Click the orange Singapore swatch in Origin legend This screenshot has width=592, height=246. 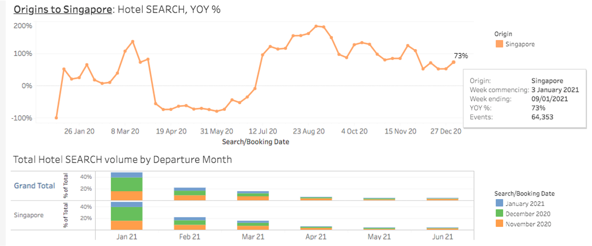[499, 44]
